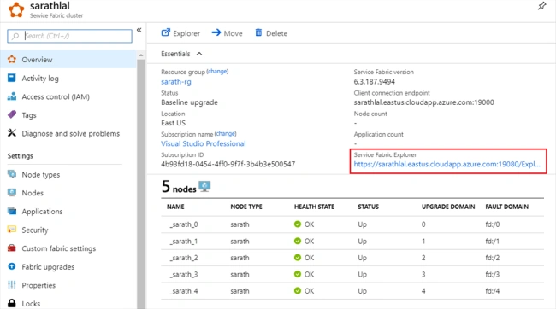Open the Explorer toolbar button
Image resolution: width=556 pixels, height=309 pixels.
[x=180, y=33]
